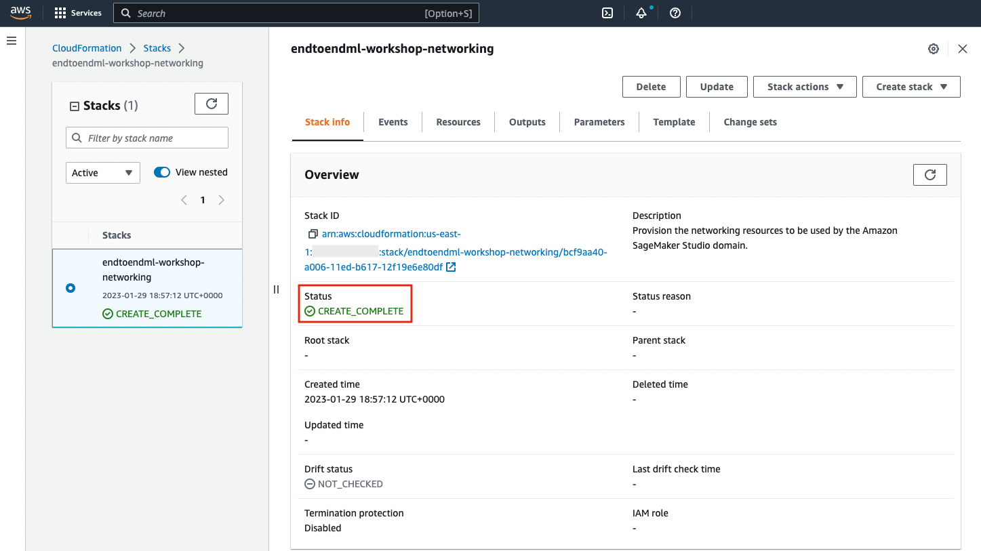Toggle the View nested switch
The image size is (981, 551).
162,172
